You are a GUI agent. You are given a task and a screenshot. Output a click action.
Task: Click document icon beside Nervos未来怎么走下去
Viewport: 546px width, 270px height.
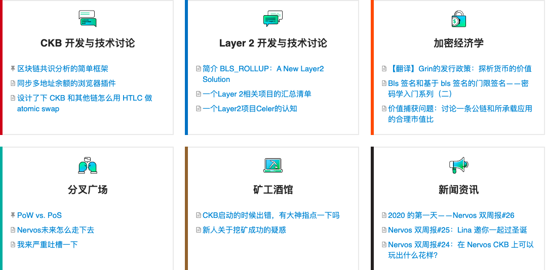13,230
